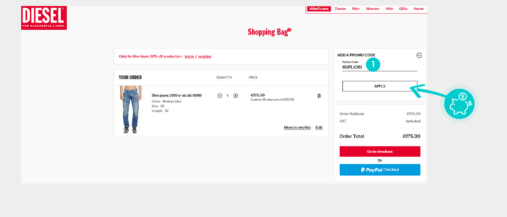Select the Length: 32 text

point(160,111)
